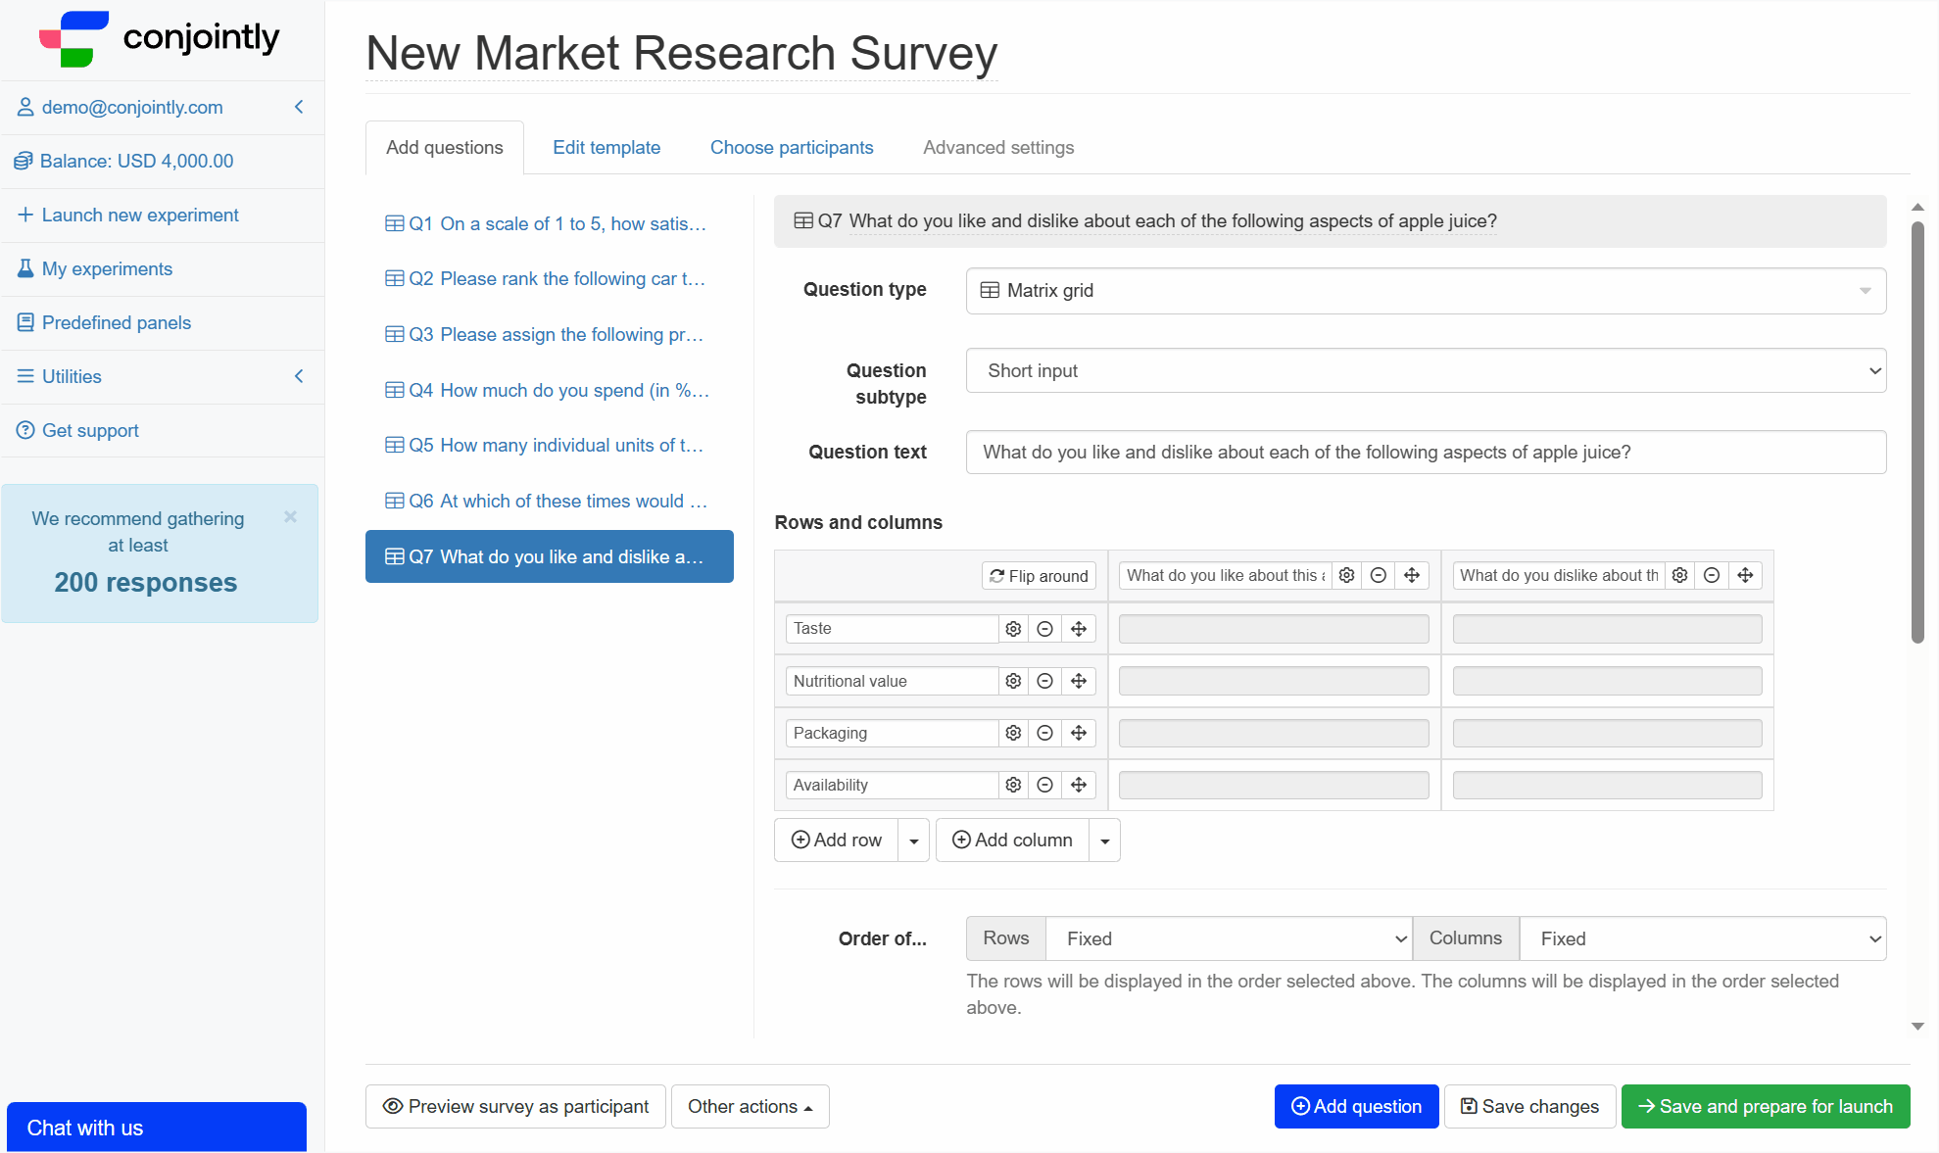Click Save changes button
Image resolution: width=1939 pixels, height=1153 pixels.
click(1529, 1107)
